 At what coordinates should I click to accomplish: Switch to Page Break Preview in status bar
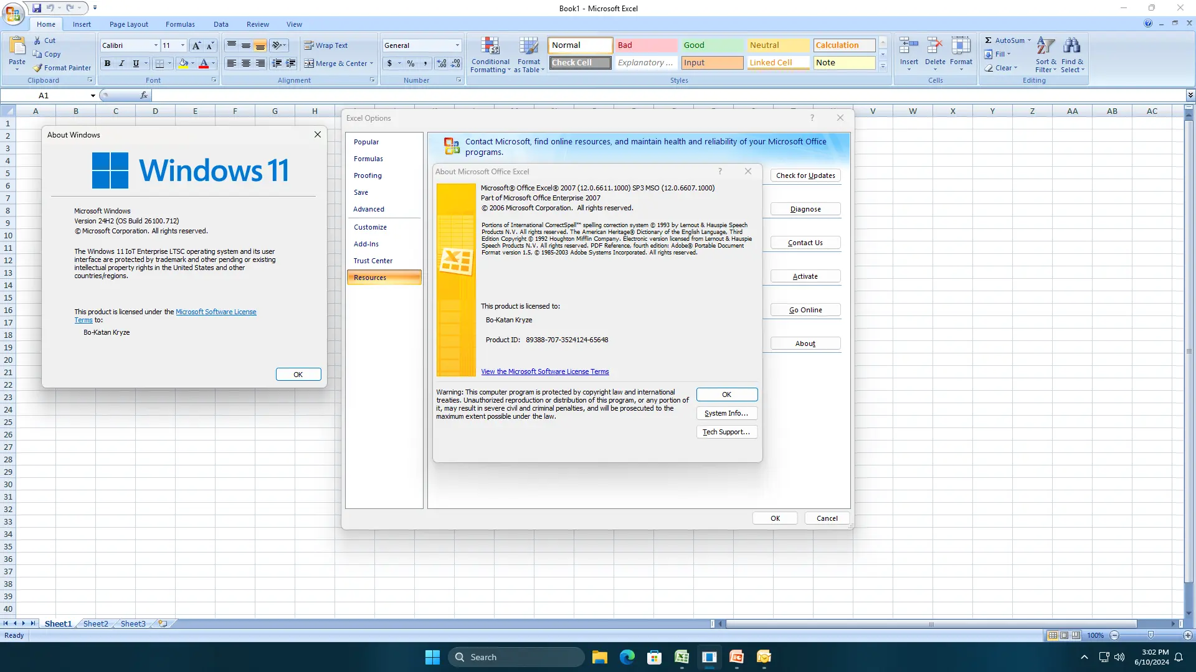[1076, 635]
